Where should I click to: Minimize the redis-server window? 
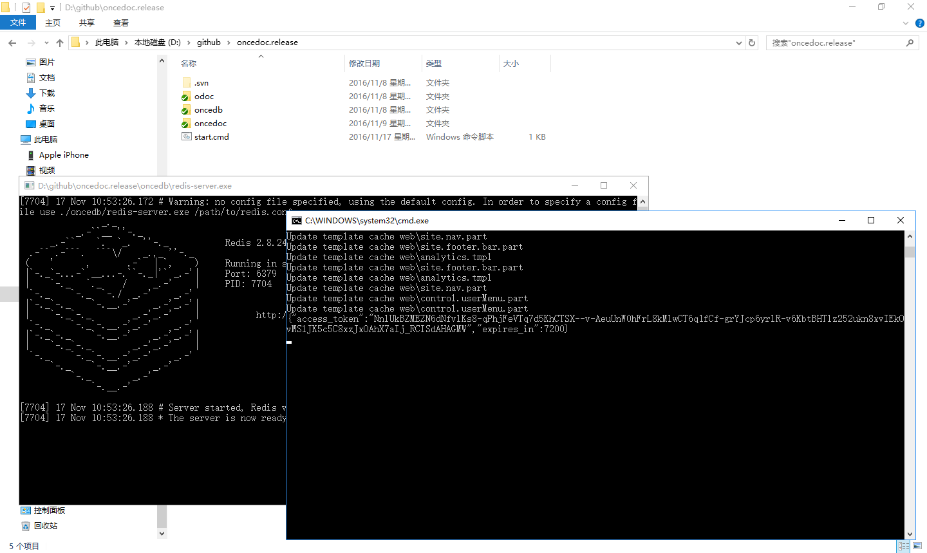[x=574, y=185]
